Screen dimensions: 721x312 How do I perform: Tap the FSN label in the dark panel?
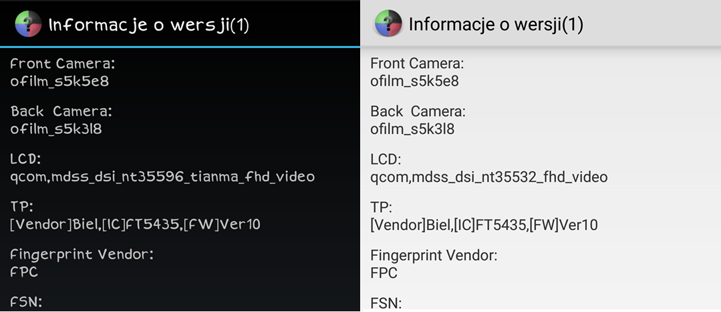pos(26,303)
